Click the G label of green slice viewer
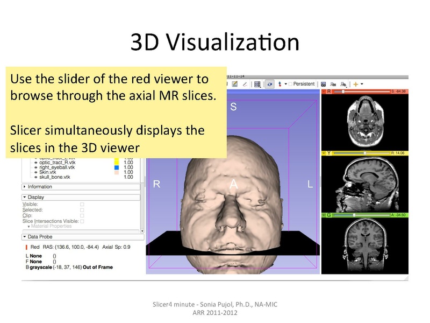 point(329,215)
